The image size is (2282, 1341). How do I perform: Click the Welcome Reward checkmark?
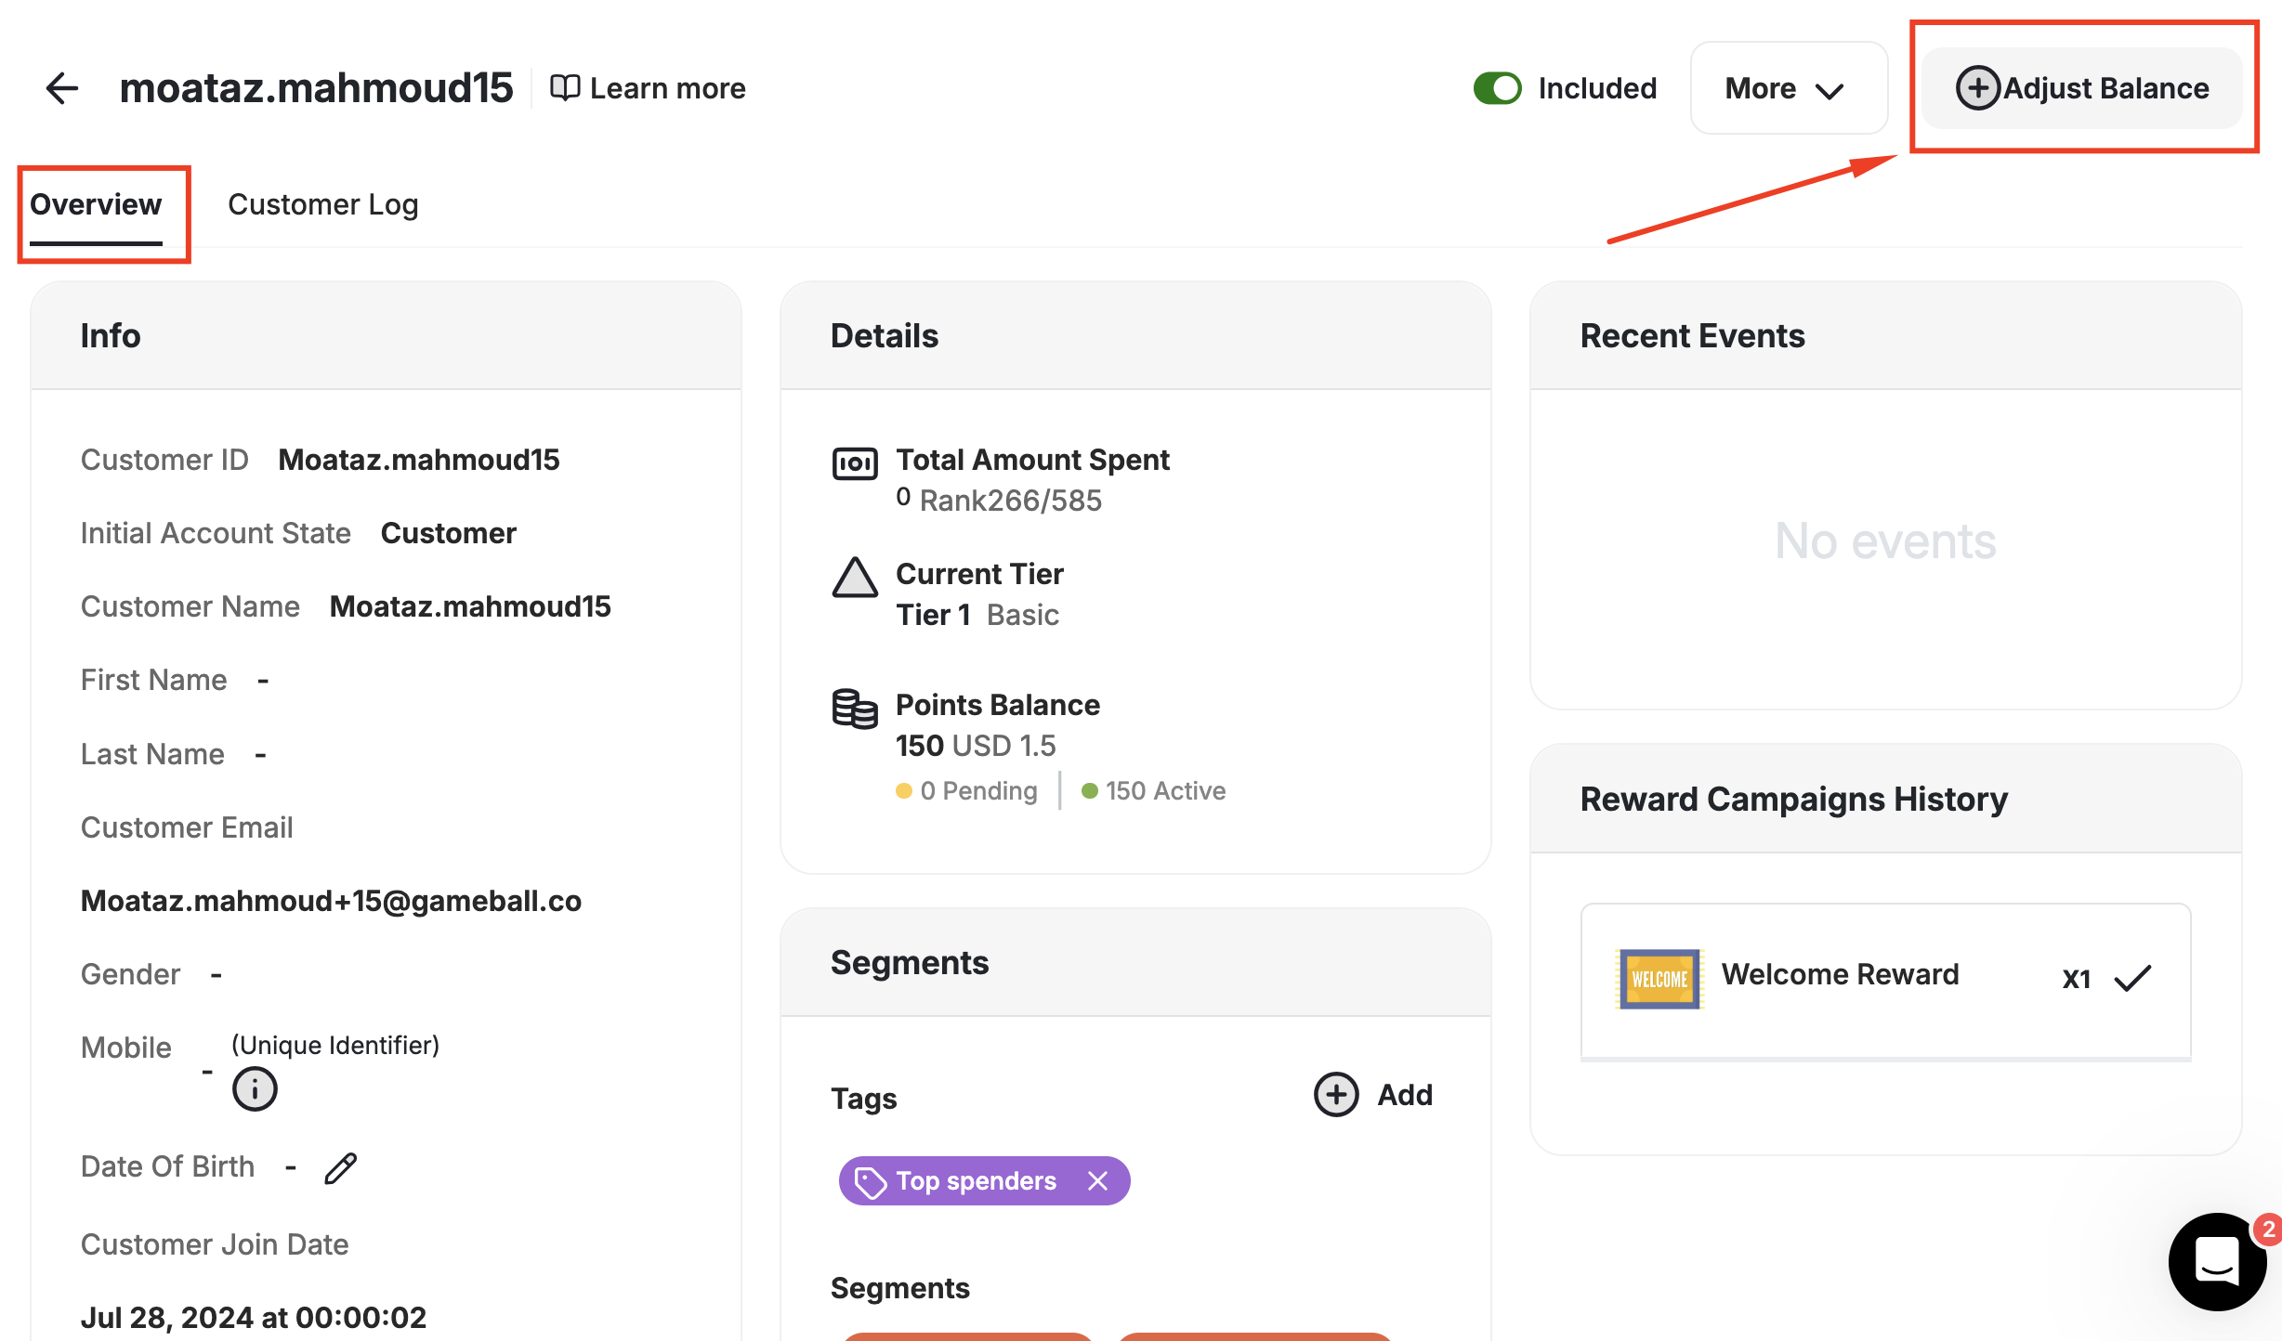pyautogui.click(x=2132, y=978)
